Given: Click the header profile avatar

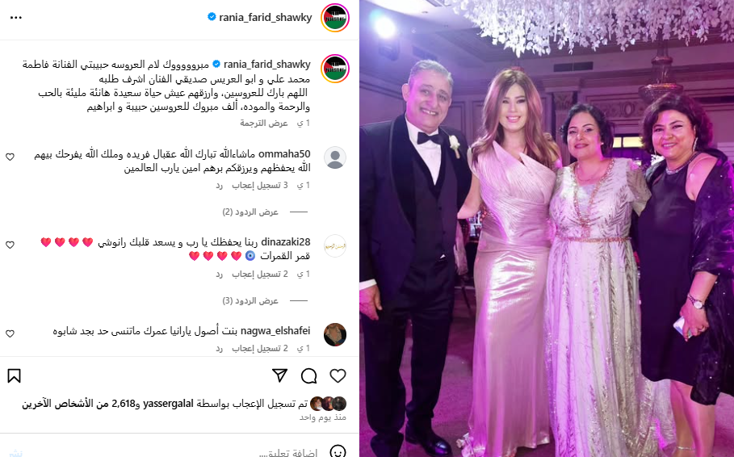Looking at the screenshot, I should pyautogui.click(x=335, y=18).
